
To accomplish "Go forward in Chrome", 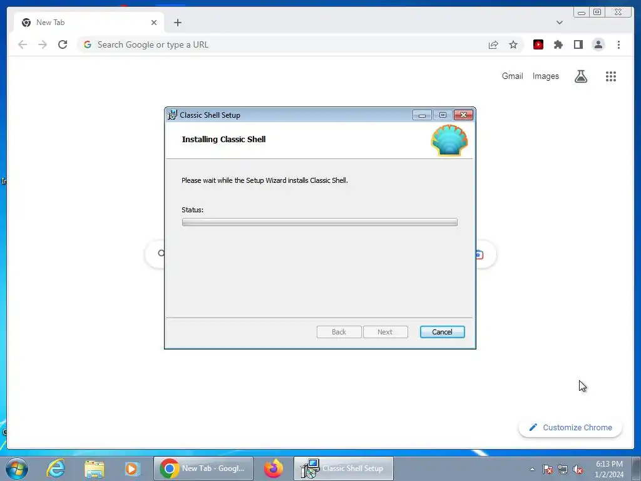I will tap(43, 44).
